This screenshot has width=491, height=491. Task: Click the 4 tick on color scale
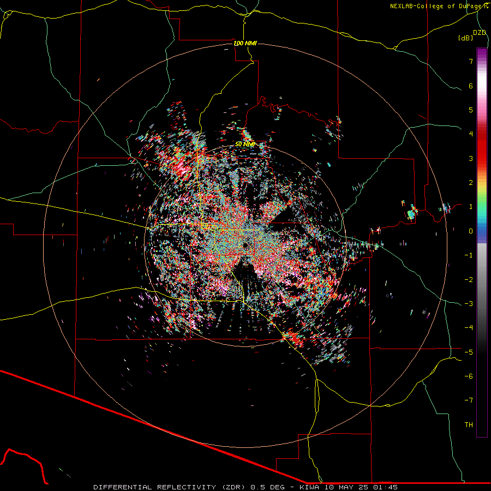(471, 134)
